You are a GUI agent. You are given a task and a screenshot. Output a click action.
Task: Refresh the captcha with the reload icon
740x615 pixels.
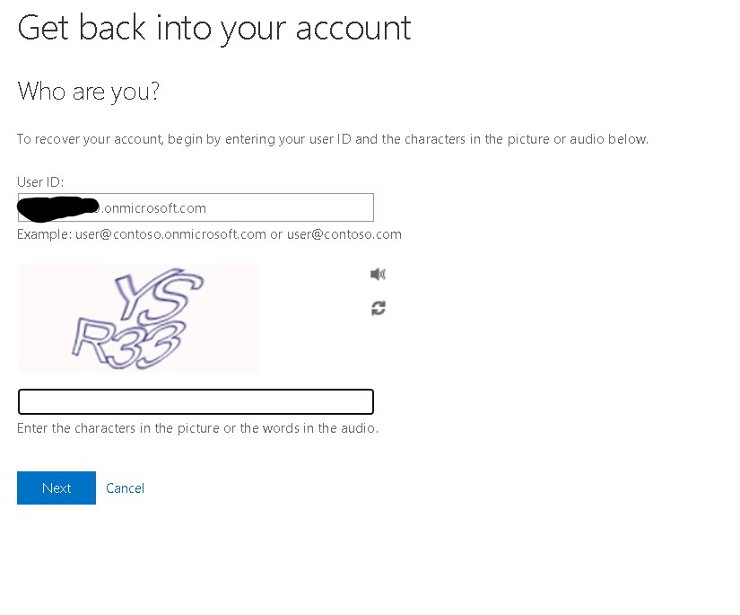(379, 308)
